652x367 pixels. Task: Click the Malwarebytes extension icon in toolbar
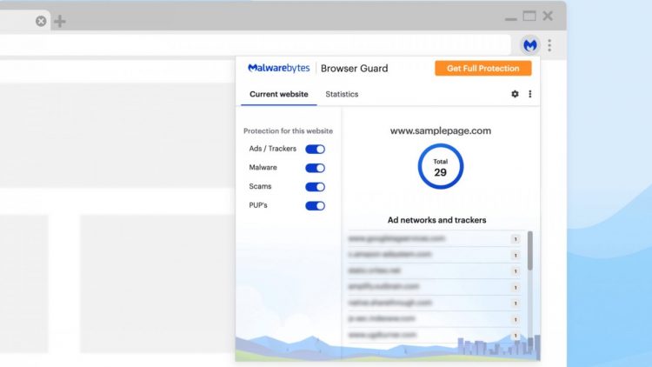point(529,45)
